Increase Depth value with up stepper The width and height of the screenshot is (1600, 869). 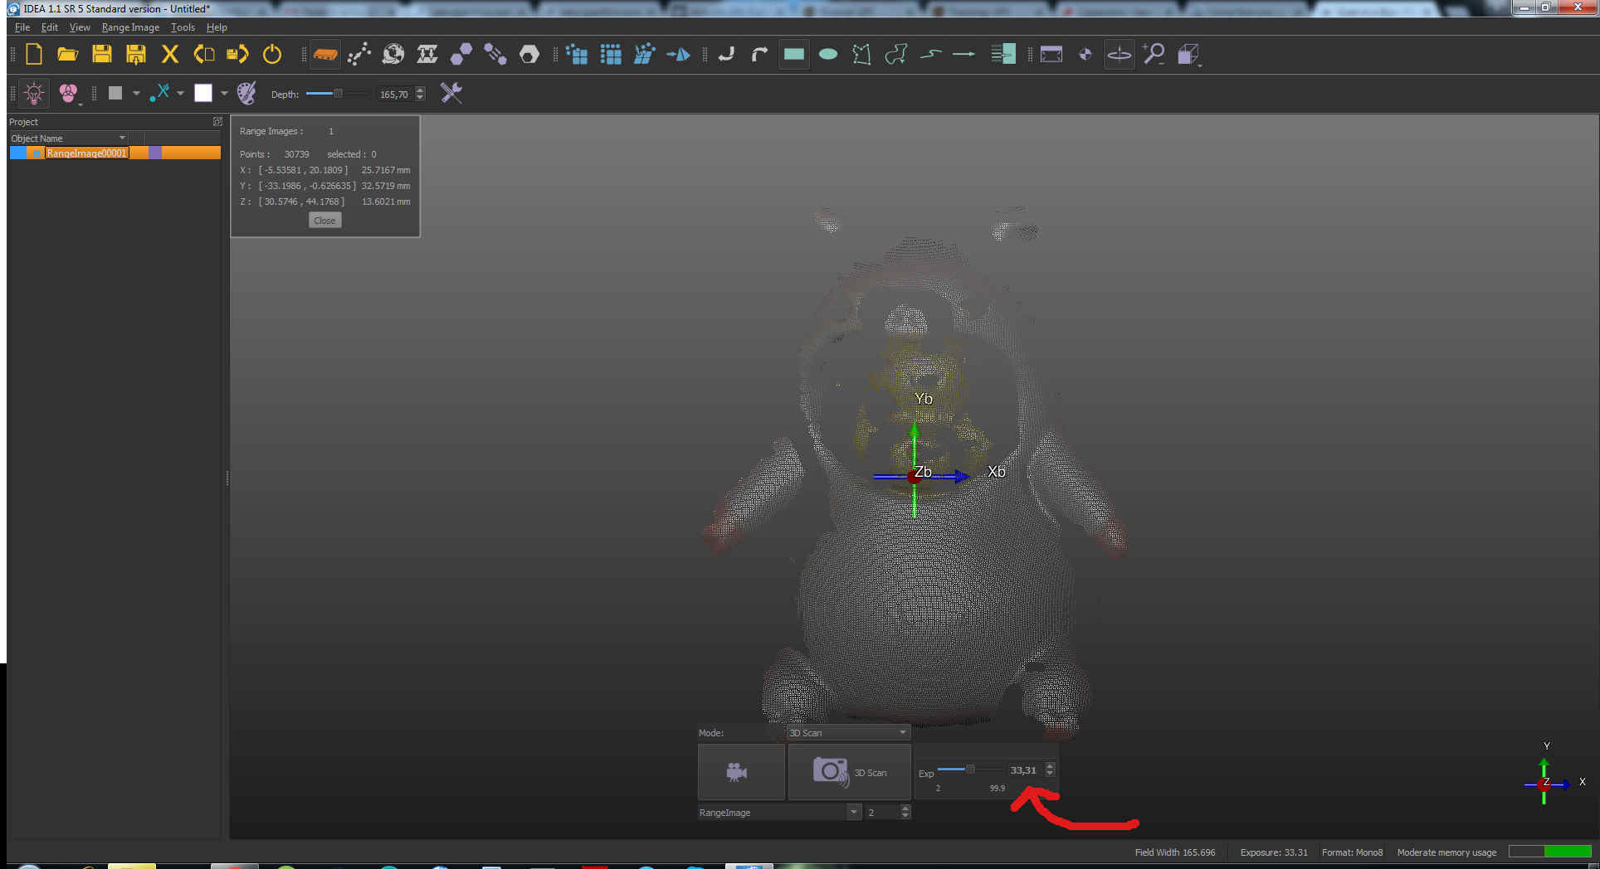point(420,90)
